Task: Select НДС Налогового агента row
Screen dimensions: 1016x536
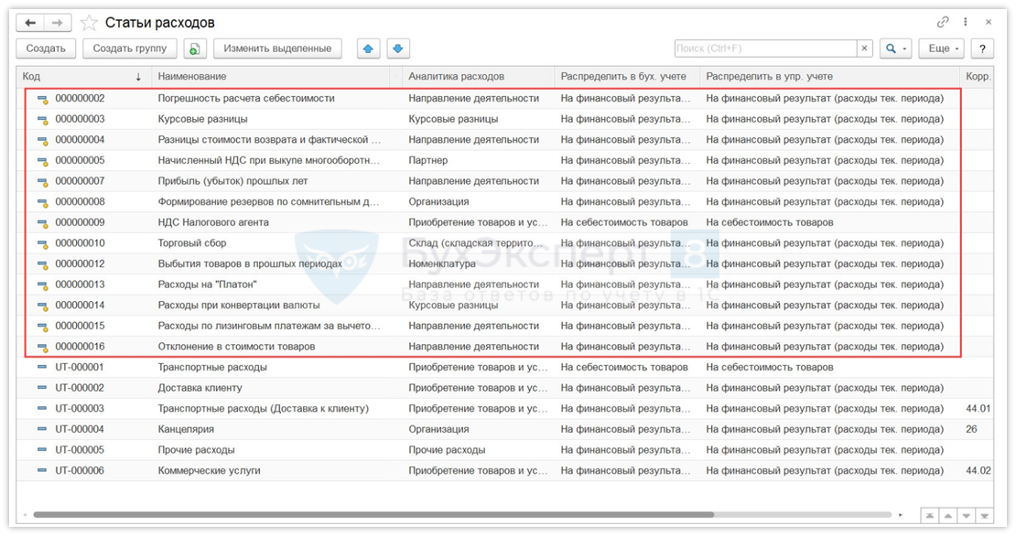Action: coord(504,222)
